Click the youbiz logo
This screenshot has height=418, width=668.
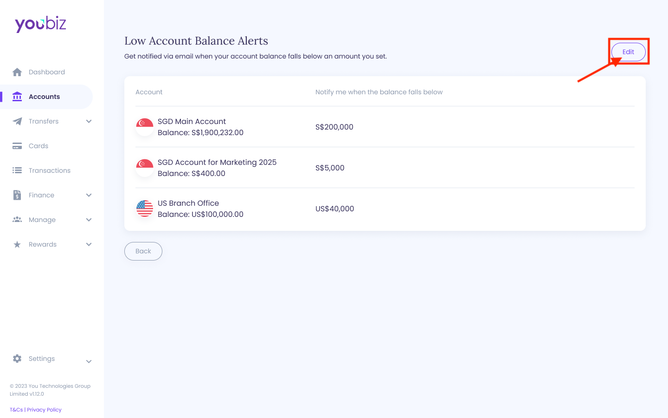(x=40, y=24)
